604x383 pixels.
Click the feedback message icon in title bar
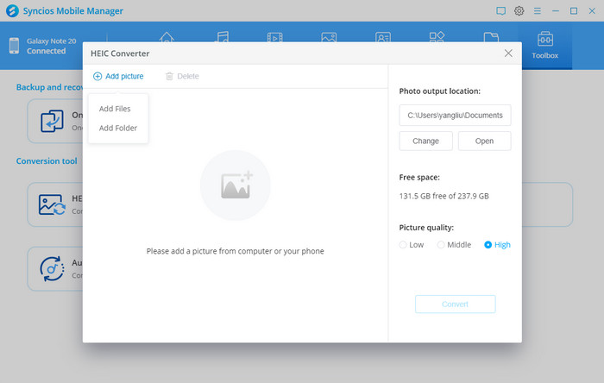(500, 11)
